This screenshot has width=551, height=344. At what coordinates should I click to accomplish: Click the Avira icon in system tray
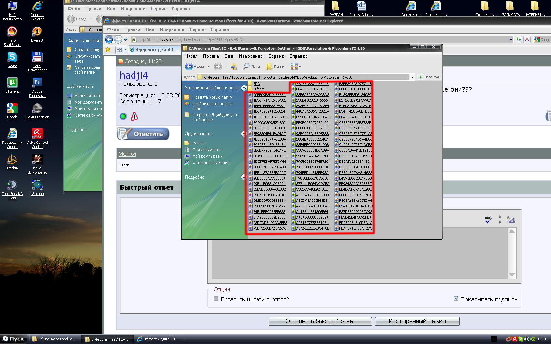point(515,339)
